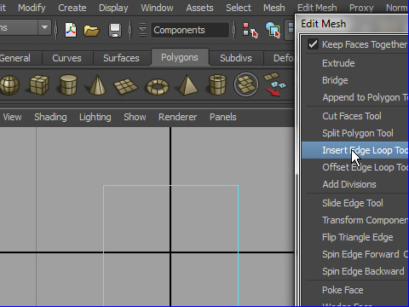
Task: Toggle select by object type icon
Action: (273, 30)
